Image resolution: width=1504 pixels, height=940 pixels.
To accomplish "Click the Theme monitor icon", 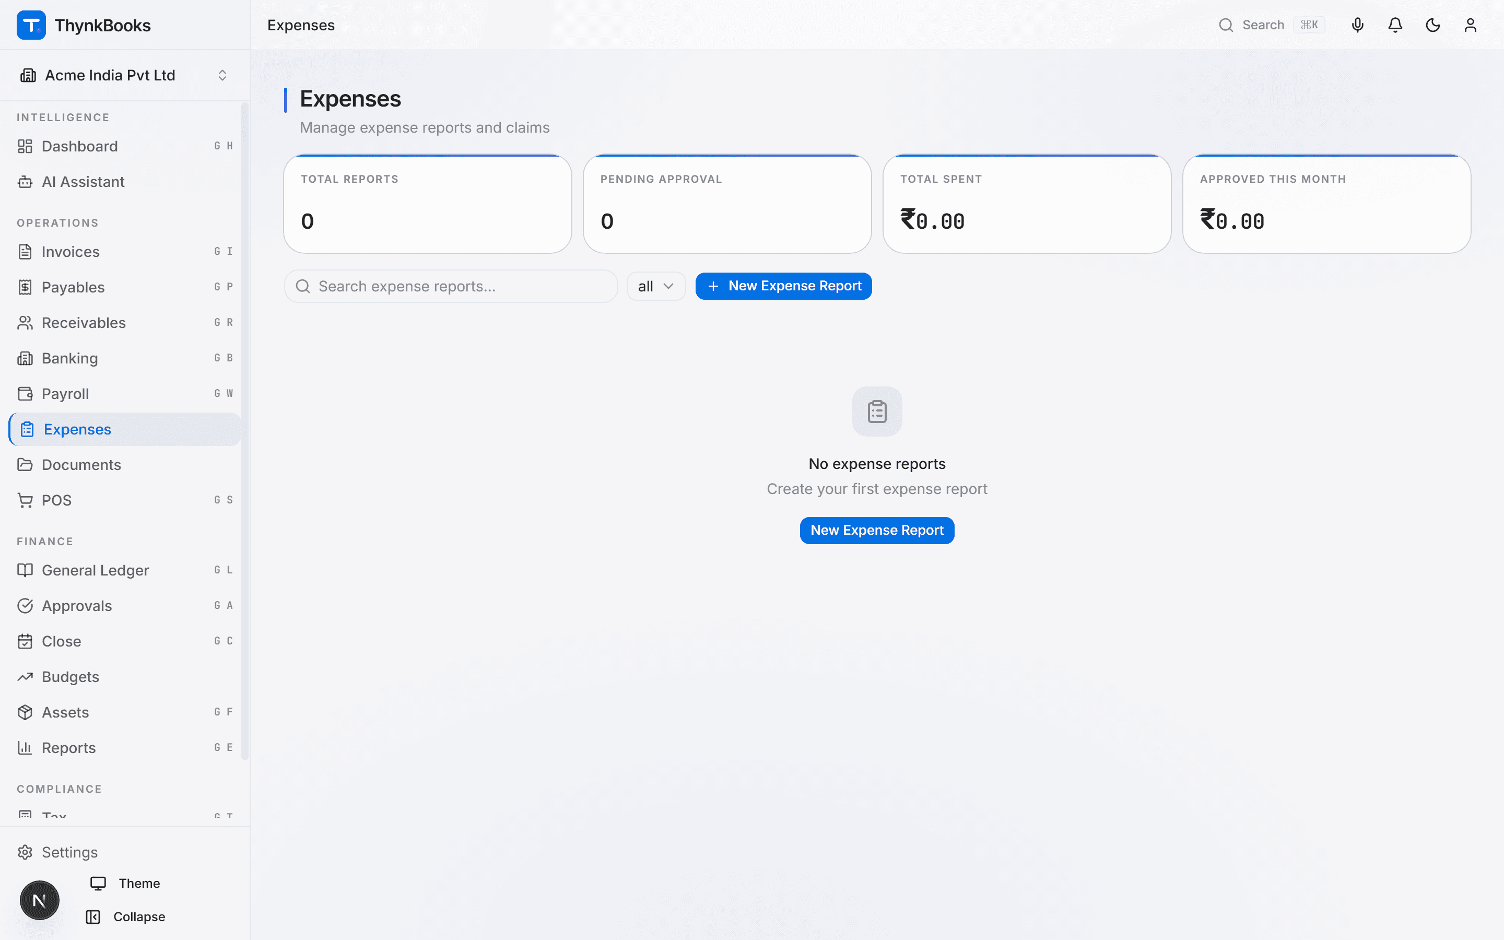I will (98, 883).
